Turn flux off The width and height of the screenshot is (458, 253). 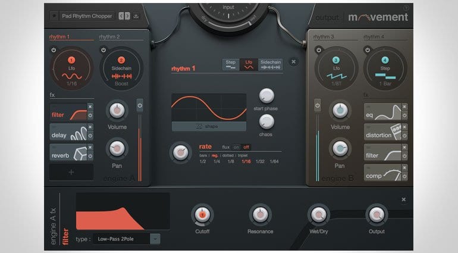[246, 147]
